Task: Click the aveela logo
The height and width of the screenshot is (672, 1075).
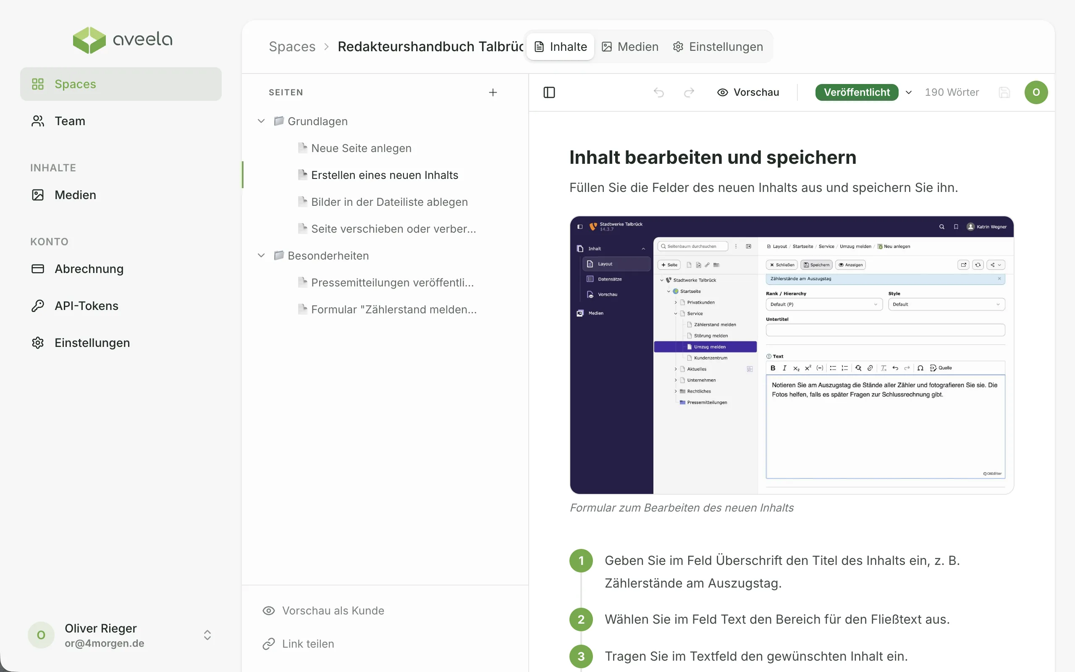Action: tap(122, 40)
